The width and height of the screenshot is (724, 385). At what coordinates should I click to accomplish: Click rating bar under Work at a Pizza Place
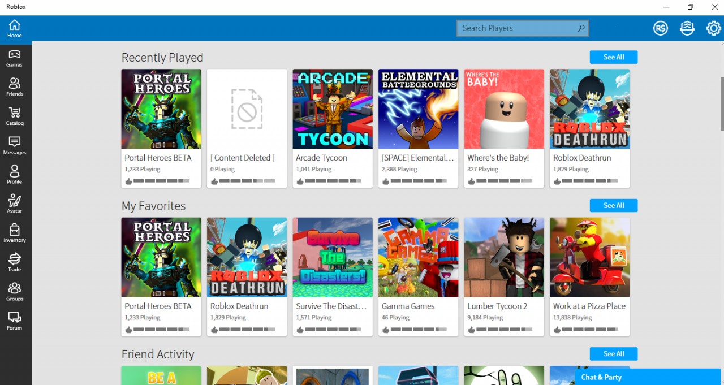pyautogui.click(x=589, y=330)
